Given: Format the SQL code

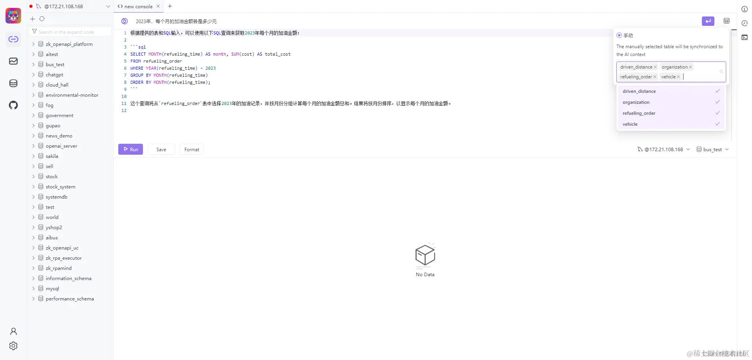Looking at the screenshot, I should (x=192, y=149).
